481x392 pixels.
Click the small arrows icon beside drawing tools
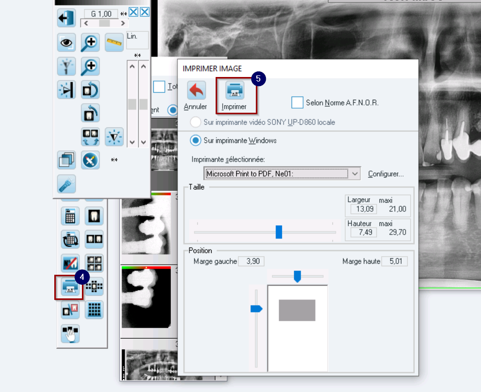[x=114, y=160]
